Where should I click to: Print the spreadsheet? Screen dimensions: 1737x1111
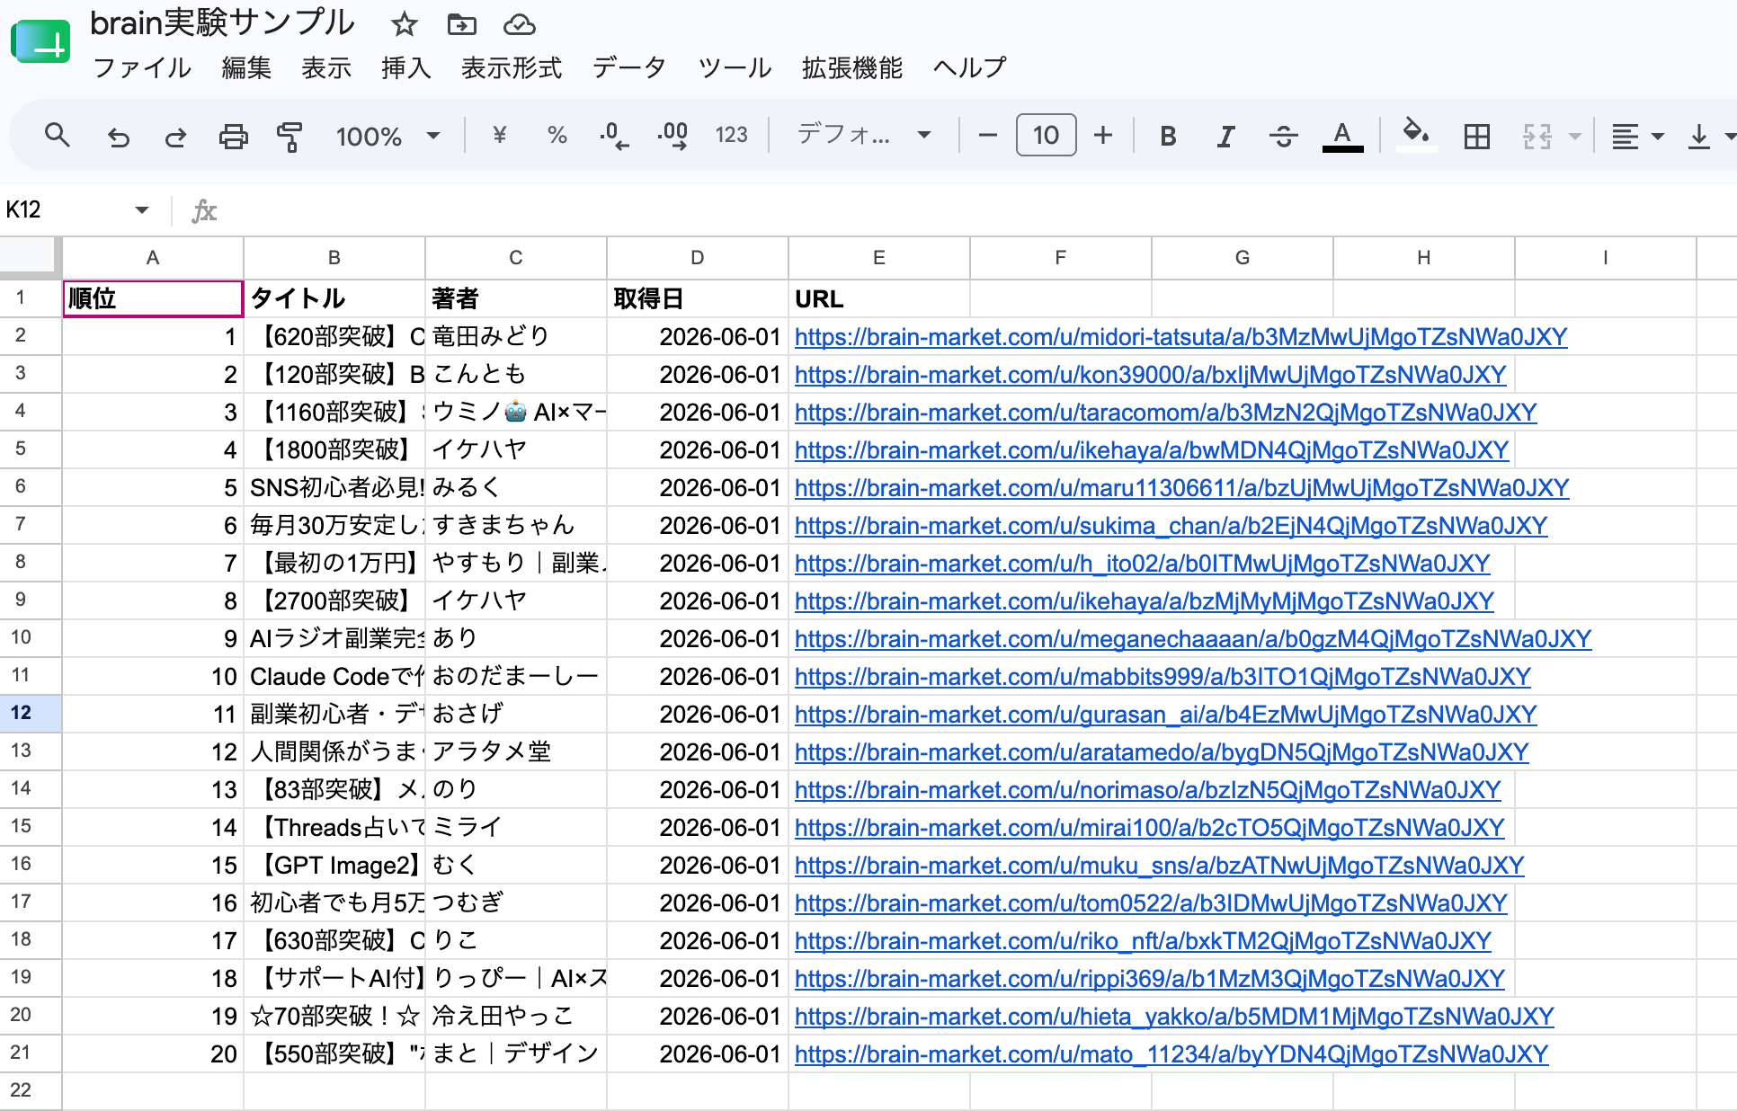click(x=234, y=136)
